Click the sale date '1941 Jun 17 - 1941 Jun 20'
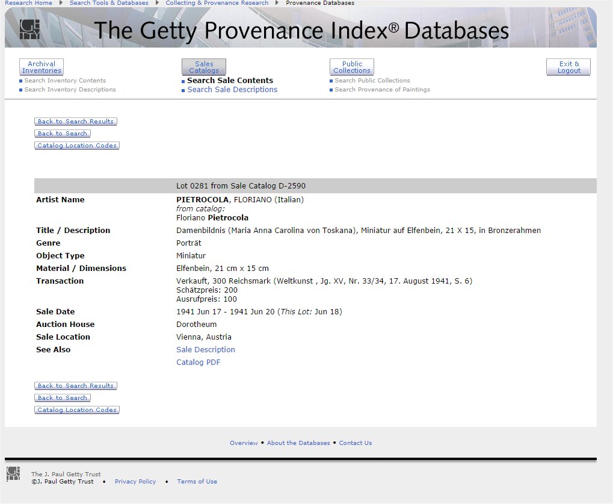The width and height of the screenshot is (613, 504). pyautogui.click(x=226, y=311)
